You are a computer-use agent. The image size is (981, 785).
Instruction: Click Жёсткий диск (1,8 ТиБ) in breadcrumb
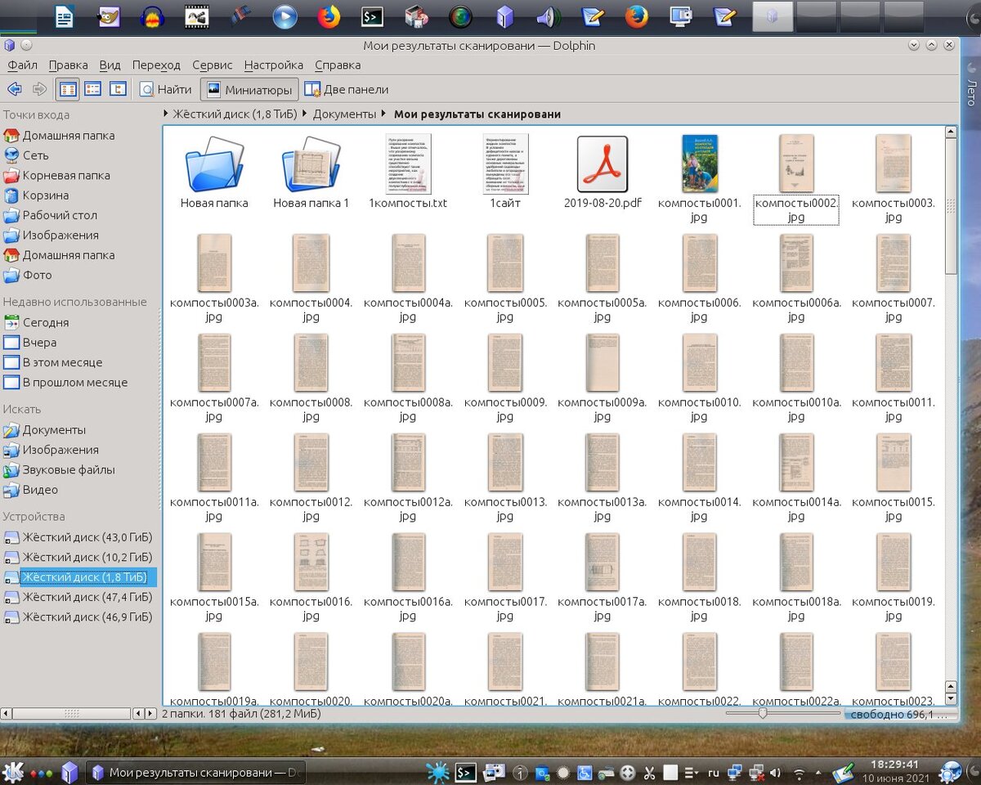[235, 114]
